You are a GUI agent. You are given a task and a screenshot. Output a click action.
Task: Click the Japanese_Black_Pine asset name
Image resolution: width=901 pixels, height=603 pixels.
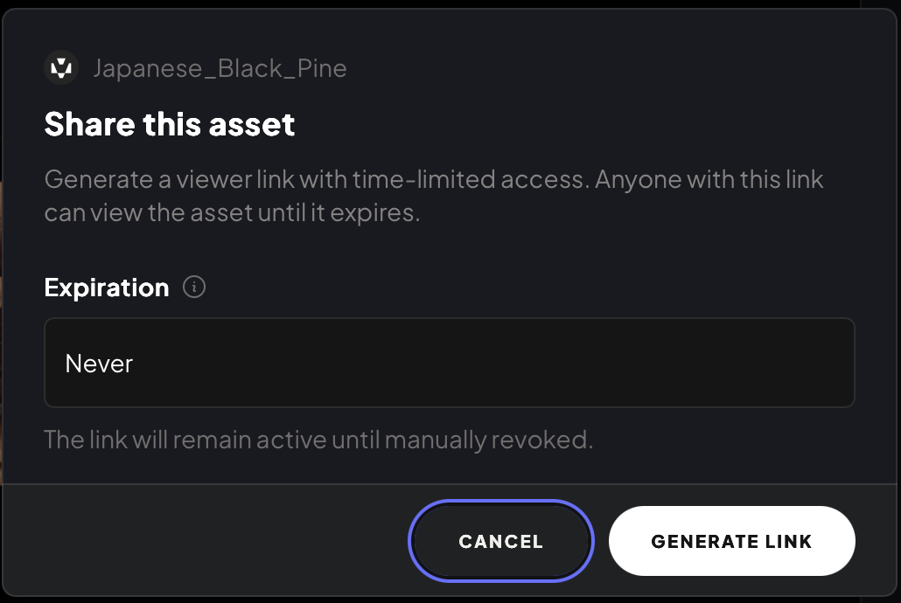tap(220, 67)
